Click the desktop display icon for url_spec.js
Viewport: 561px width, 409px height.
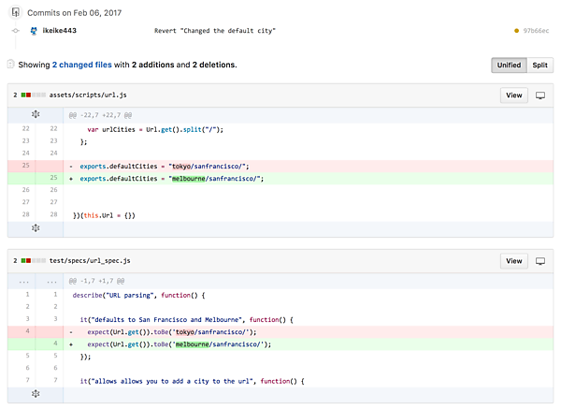tap(539, 261)
